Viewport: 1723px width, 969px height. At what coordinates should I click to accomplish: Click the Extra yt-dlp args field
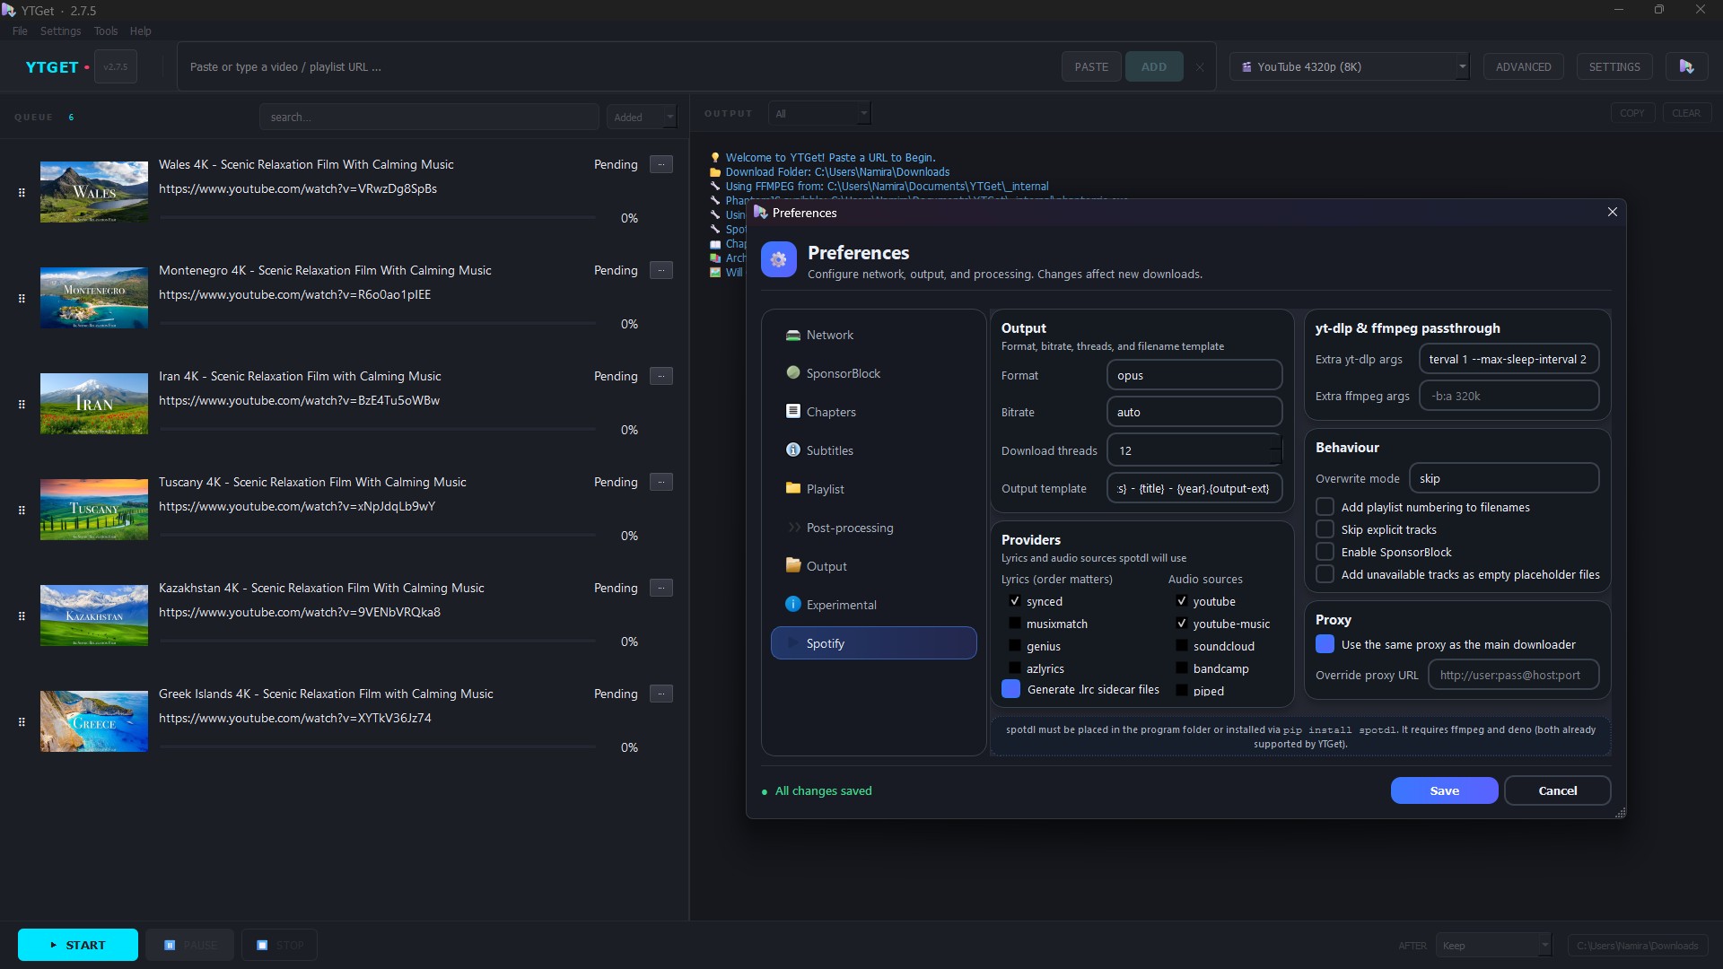(1509, 359)
